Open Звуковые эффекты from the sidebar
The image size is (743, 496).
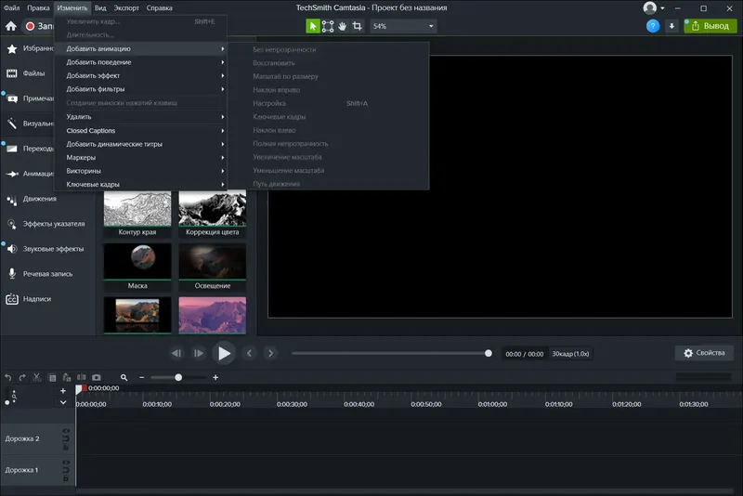point(53,249)
